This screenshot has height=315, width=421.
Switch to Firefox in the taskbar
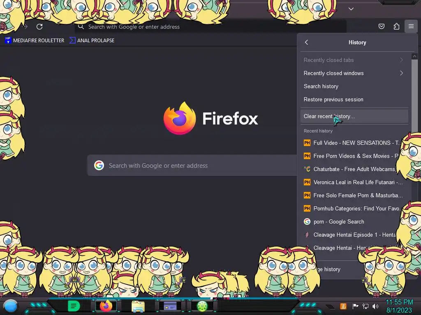pos(106,306)
